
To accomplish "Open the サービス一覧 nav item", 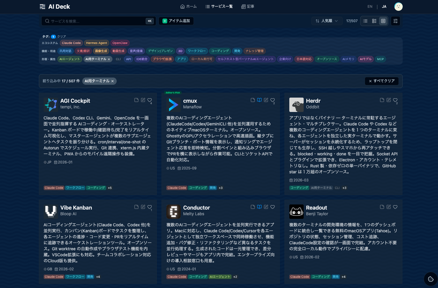I will 219,7.
